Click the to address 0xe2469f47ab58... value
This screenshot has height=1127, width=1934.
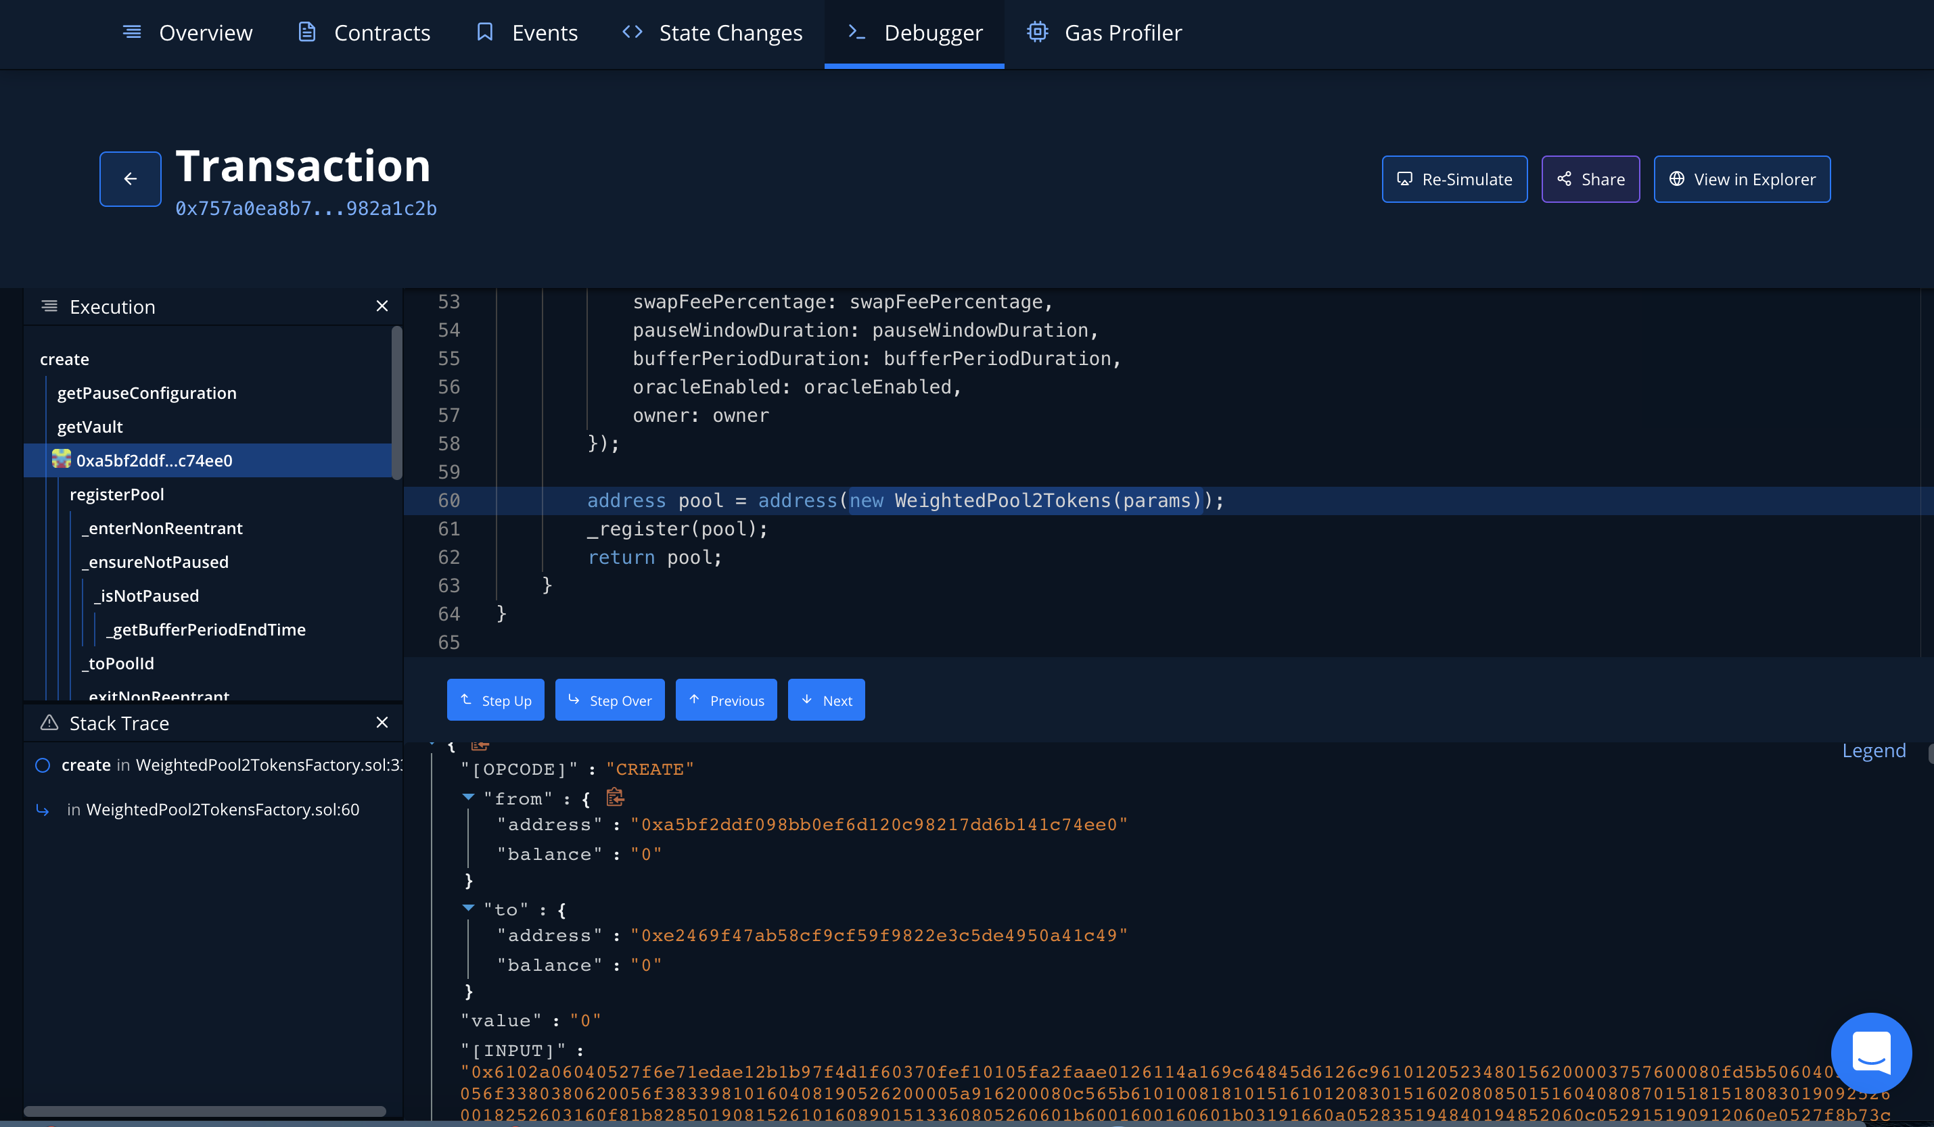[x=879, y=936]
